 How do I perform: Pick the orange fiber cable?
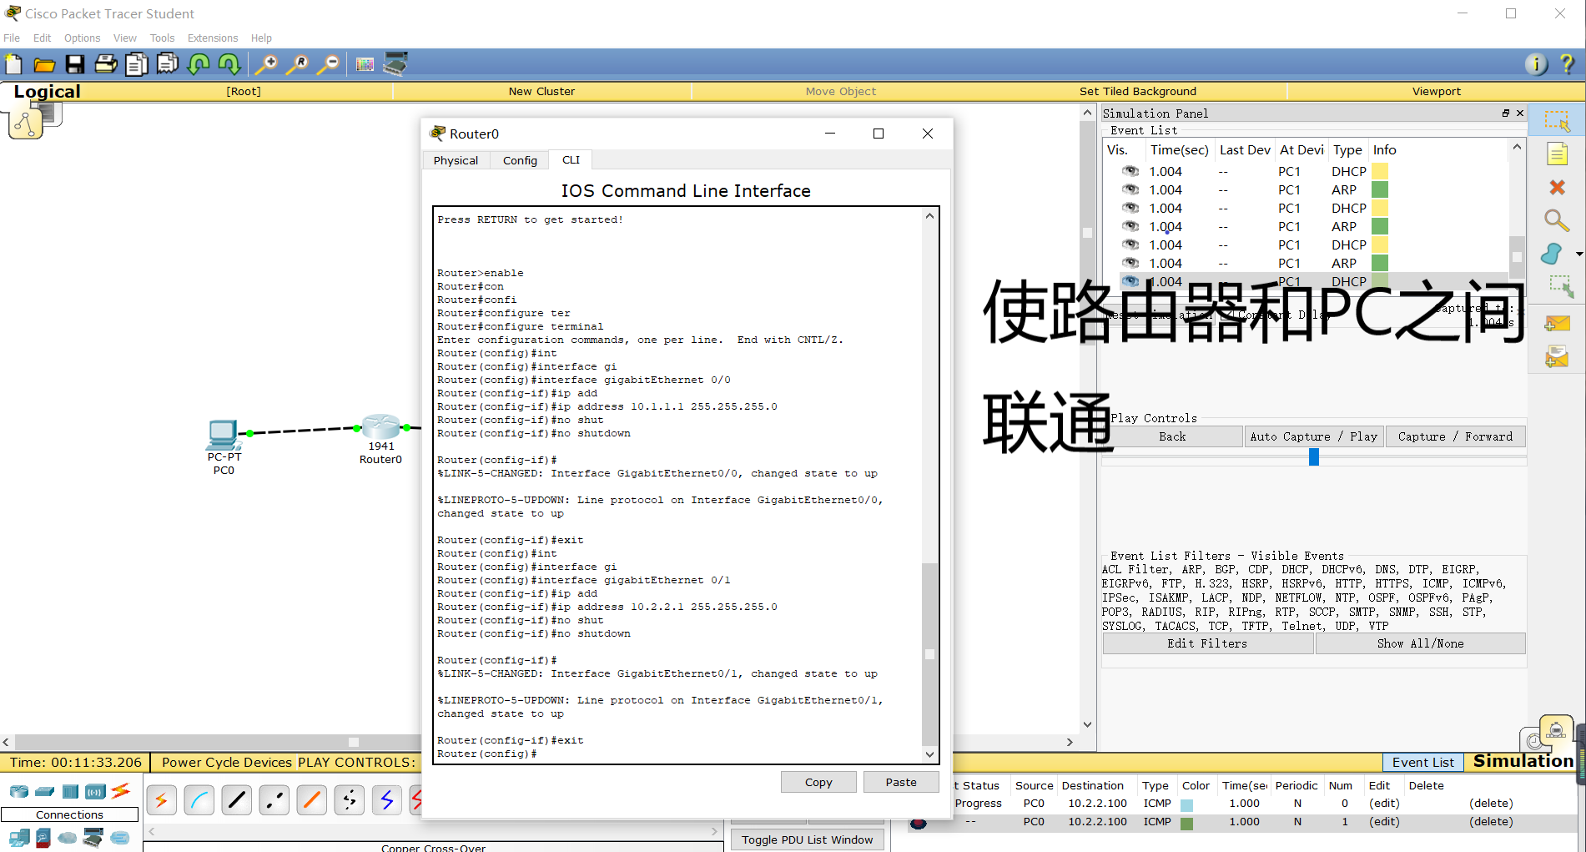312,800
